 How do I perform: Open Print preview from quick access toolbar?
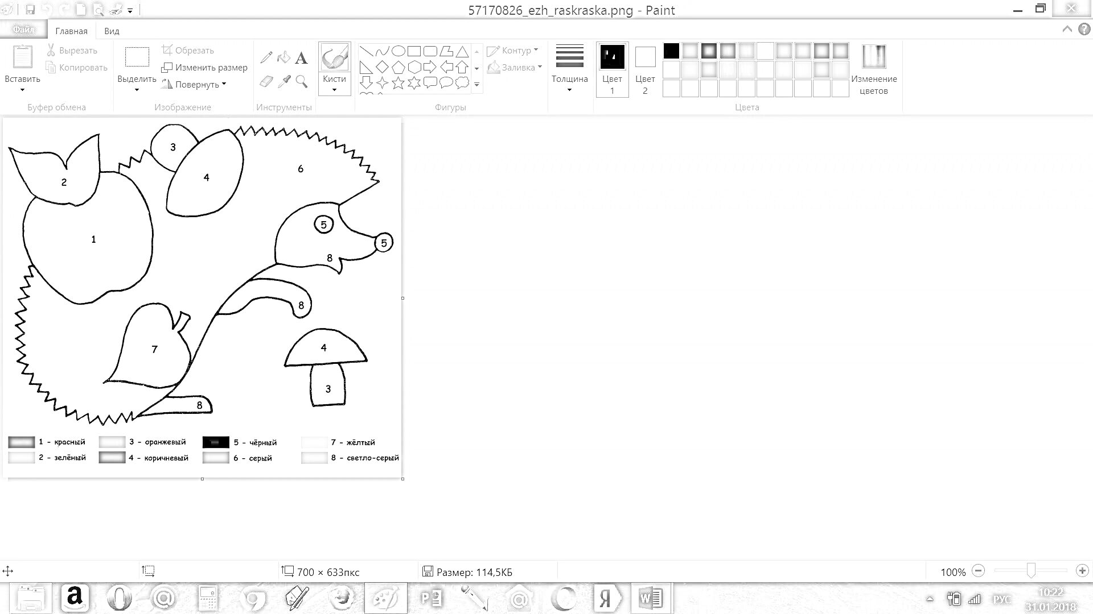click(x=98, y=10)
